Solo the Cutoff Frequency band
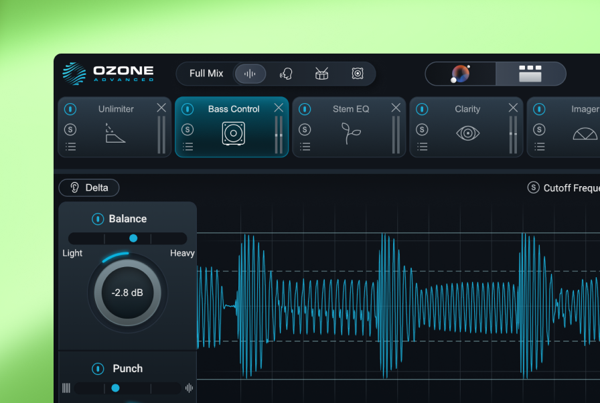Screen dimensions: 600x403 click(x=532, y=188)
